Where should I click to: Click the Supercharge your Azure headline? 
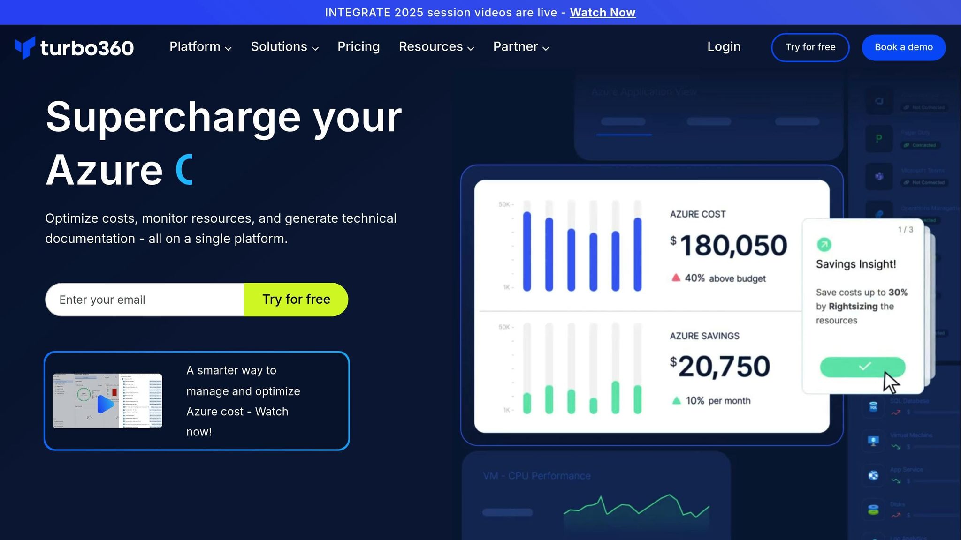223,143
